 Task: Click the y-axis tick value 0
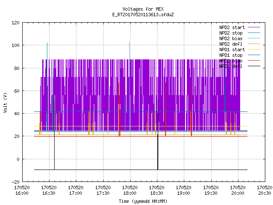(x=18, y=159)
